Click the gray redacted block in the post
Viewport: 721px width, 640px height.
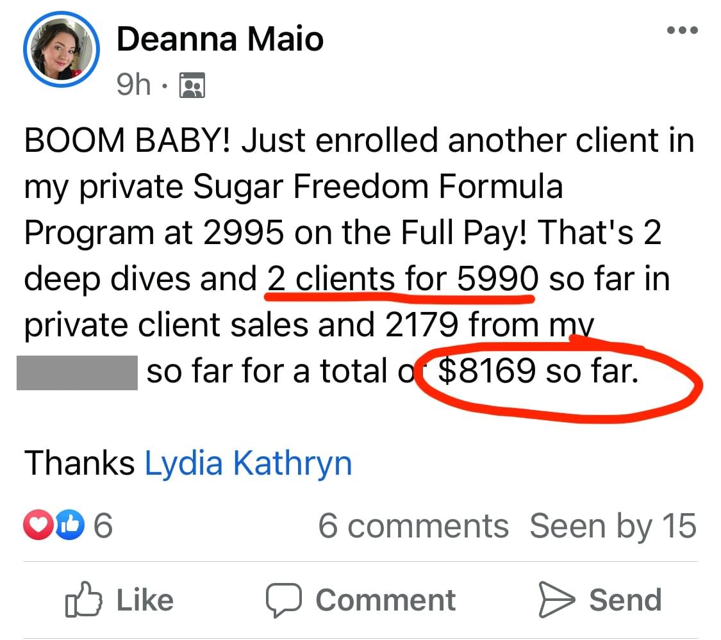click(x=77, y=372)
